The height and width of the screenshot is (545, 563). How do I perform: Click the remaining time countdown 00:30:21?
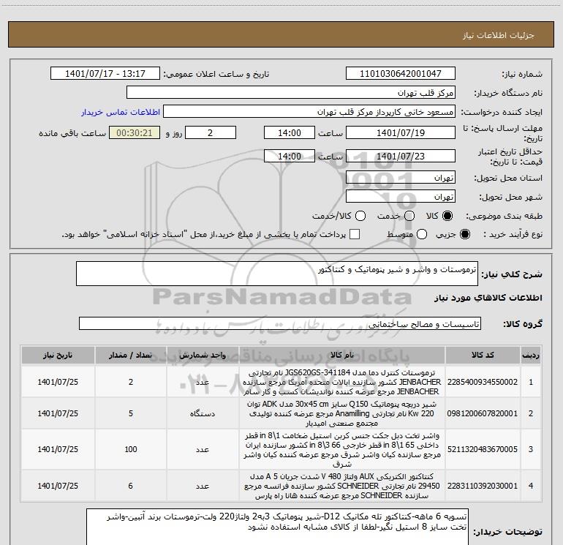pyautogui.click(x=135, y=132)
